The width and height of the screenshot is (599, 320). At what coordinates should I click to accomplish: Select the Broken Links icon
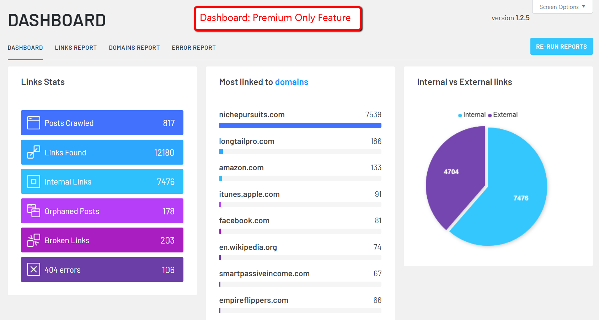point(33,240)
